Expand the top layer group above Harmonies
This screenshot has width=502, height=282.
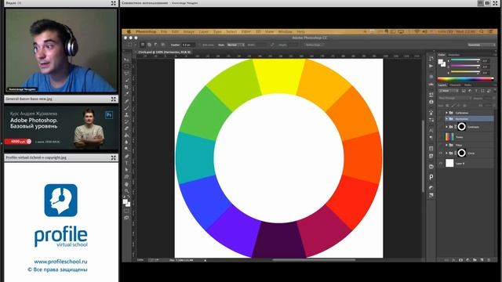click(446, 113)
